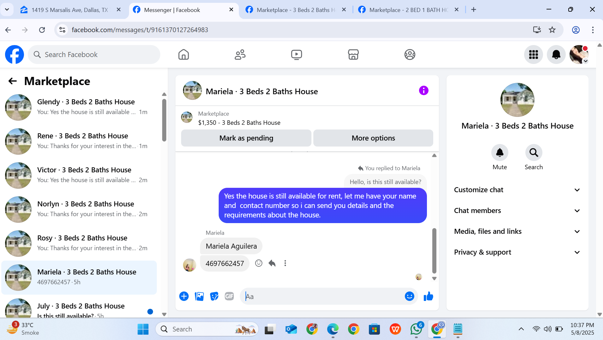
Task: Click the conversation list scrollbar
Action: tap(164, 120)
